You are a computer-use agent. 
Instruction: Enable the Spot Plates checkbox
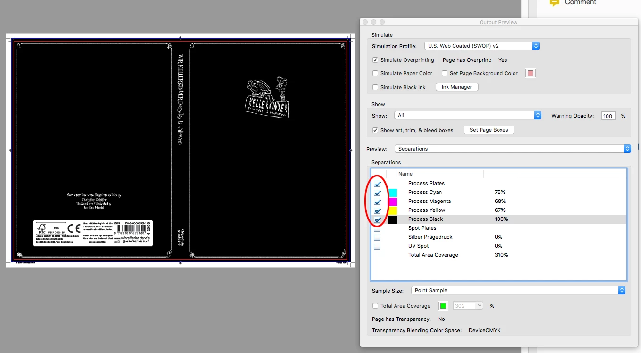coord(377,228)
